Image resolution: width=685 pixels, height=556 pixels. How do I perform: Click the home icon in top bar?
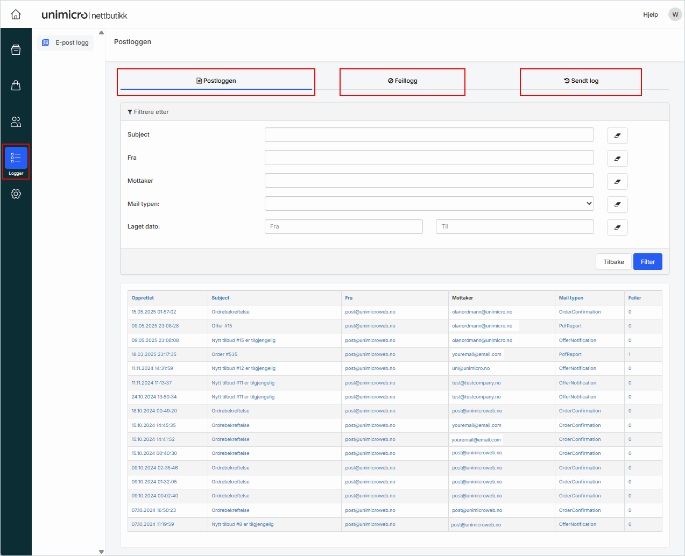pyautogui.click(x=16, y=15)
